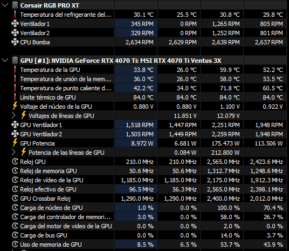Viewport: 289px width, 251px height.
Task: Select the GPU Potencia label
Action: [37, 143]
